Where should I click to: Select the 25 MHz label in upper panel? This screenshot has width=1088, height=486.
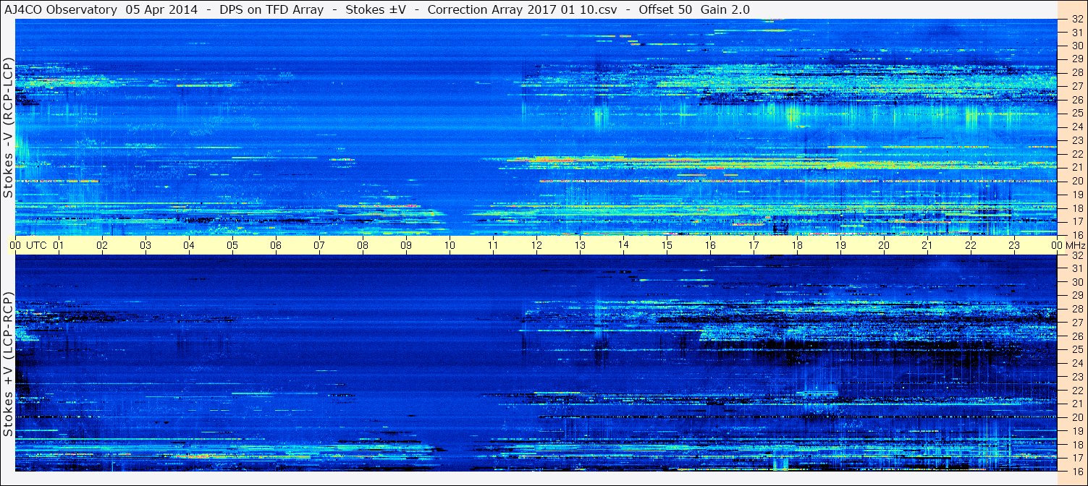click(x=1077, y=113)
